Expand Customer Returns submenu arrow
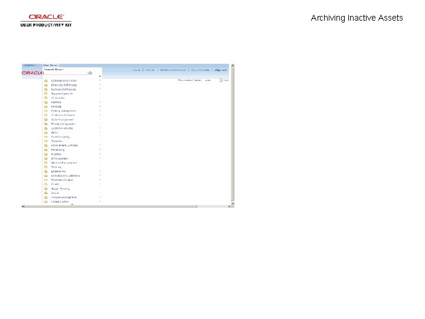The height and width of the screenshot is (319, 425). coord(100,128)
